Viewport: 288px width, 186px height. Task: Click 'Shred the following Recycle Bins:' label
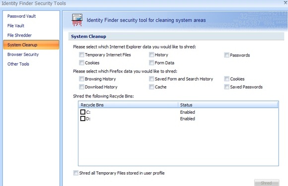click(x=103, y=96)
